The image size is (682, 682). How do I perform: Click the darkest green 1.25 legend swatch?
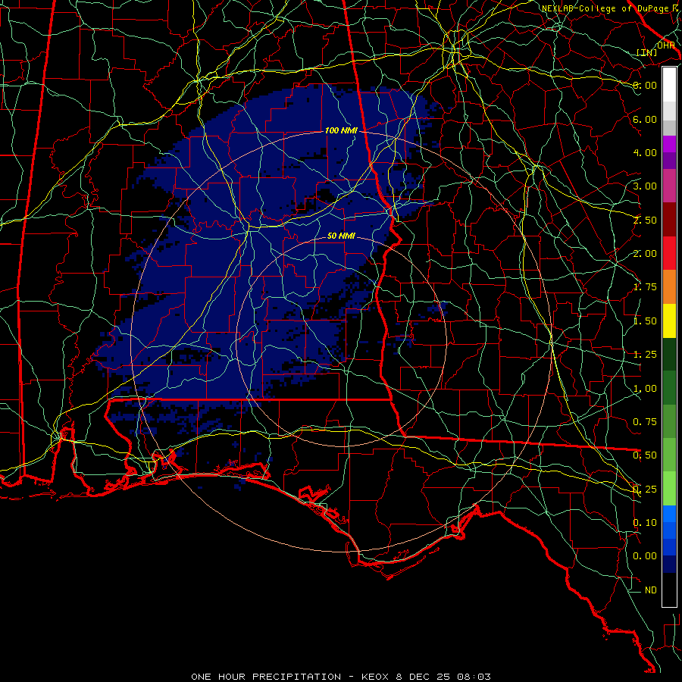click(669, 354)
